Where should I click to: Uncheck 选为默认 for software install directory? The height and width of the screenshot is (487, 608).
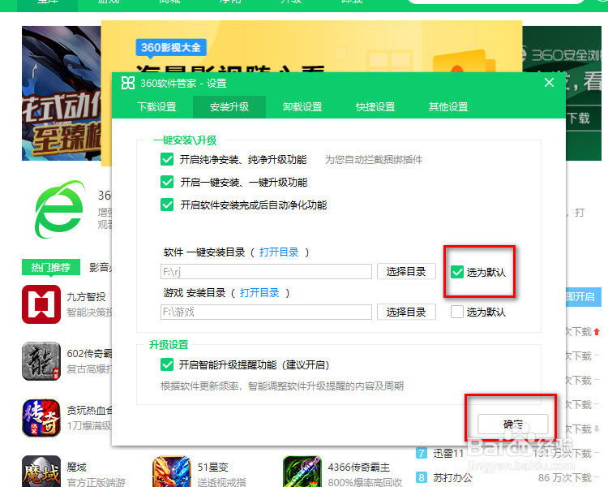click(x=457, y=272)
